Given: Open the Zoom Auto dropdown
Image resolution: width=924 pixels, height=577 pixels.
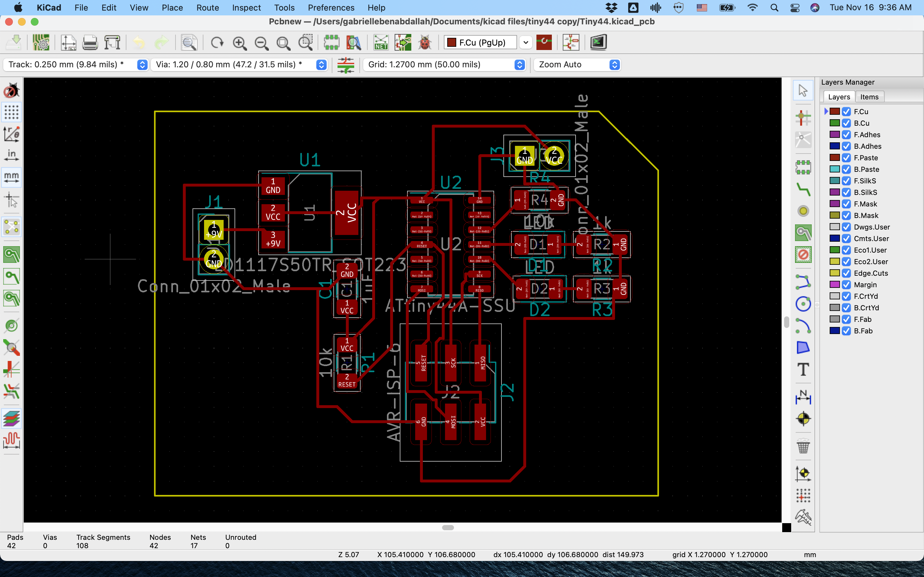Looking at the screenshot, I should click(614, 64).
